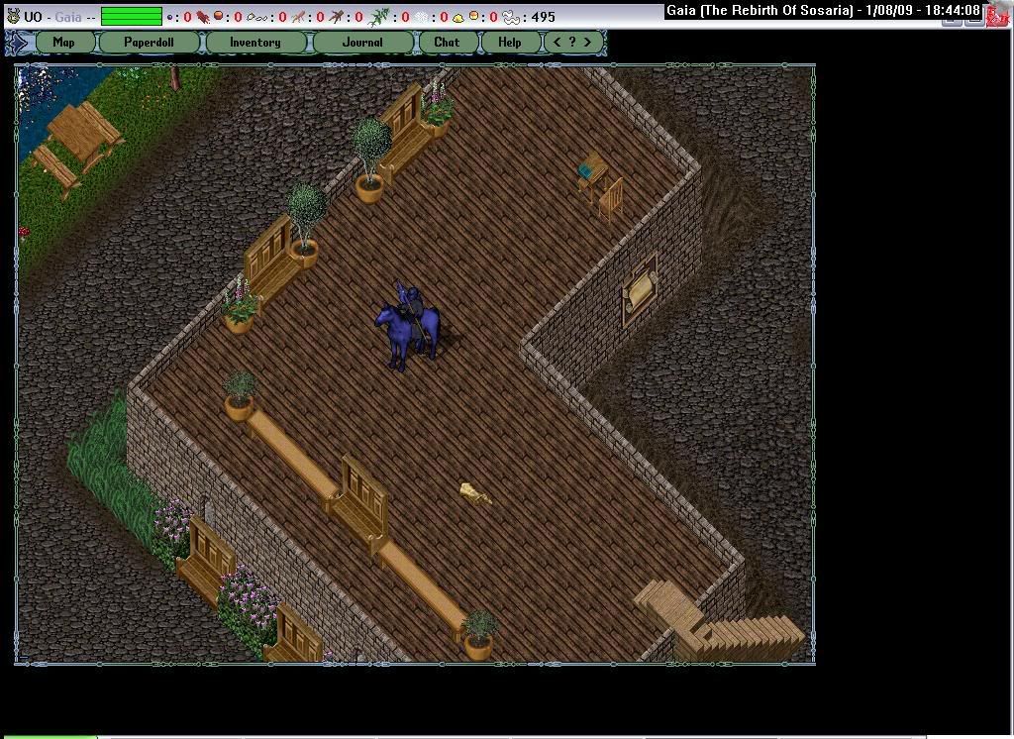Click the wooden staircase at bottom right
This screenshot has height=739, width=1014.
click(719, 620)
